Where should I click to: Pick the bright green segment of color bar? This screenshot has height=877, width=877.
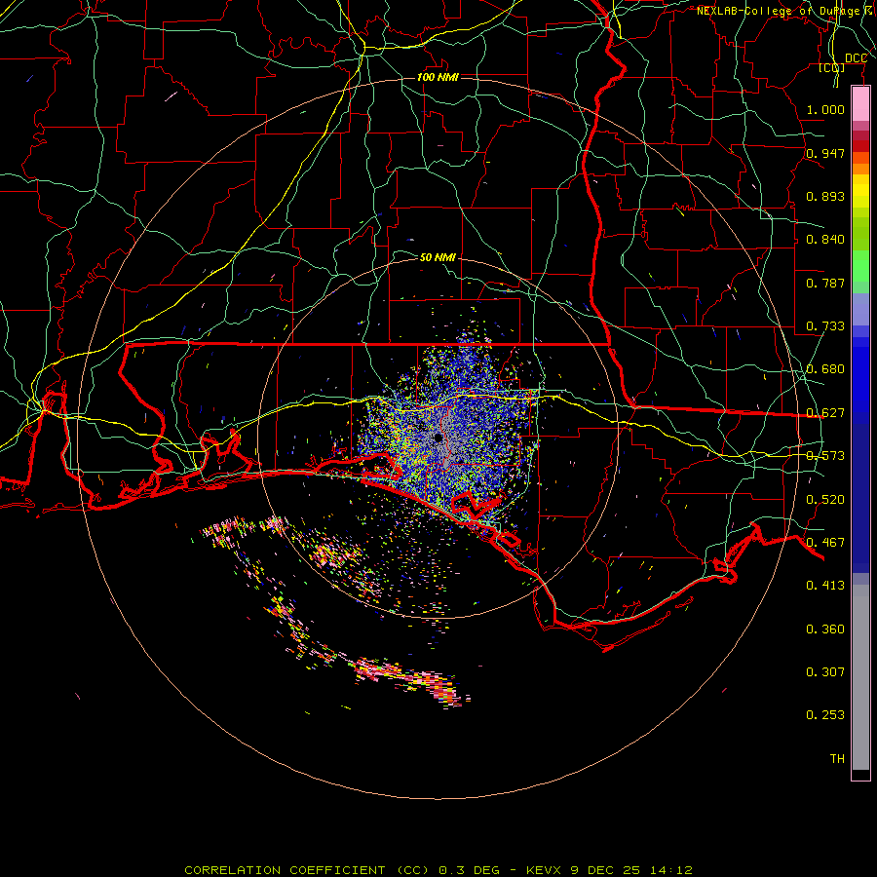pos(860,266)
